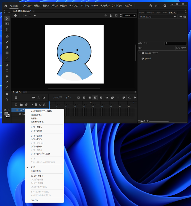Toggle lock all layers padlock icon

(44, 105)
